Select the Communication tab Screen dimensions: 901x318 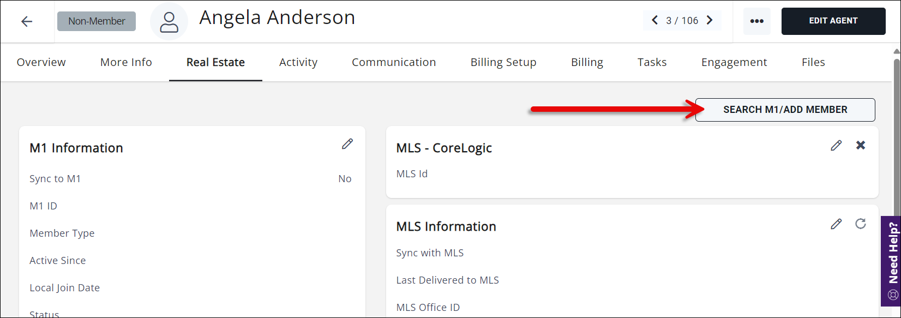coord(394,62)
